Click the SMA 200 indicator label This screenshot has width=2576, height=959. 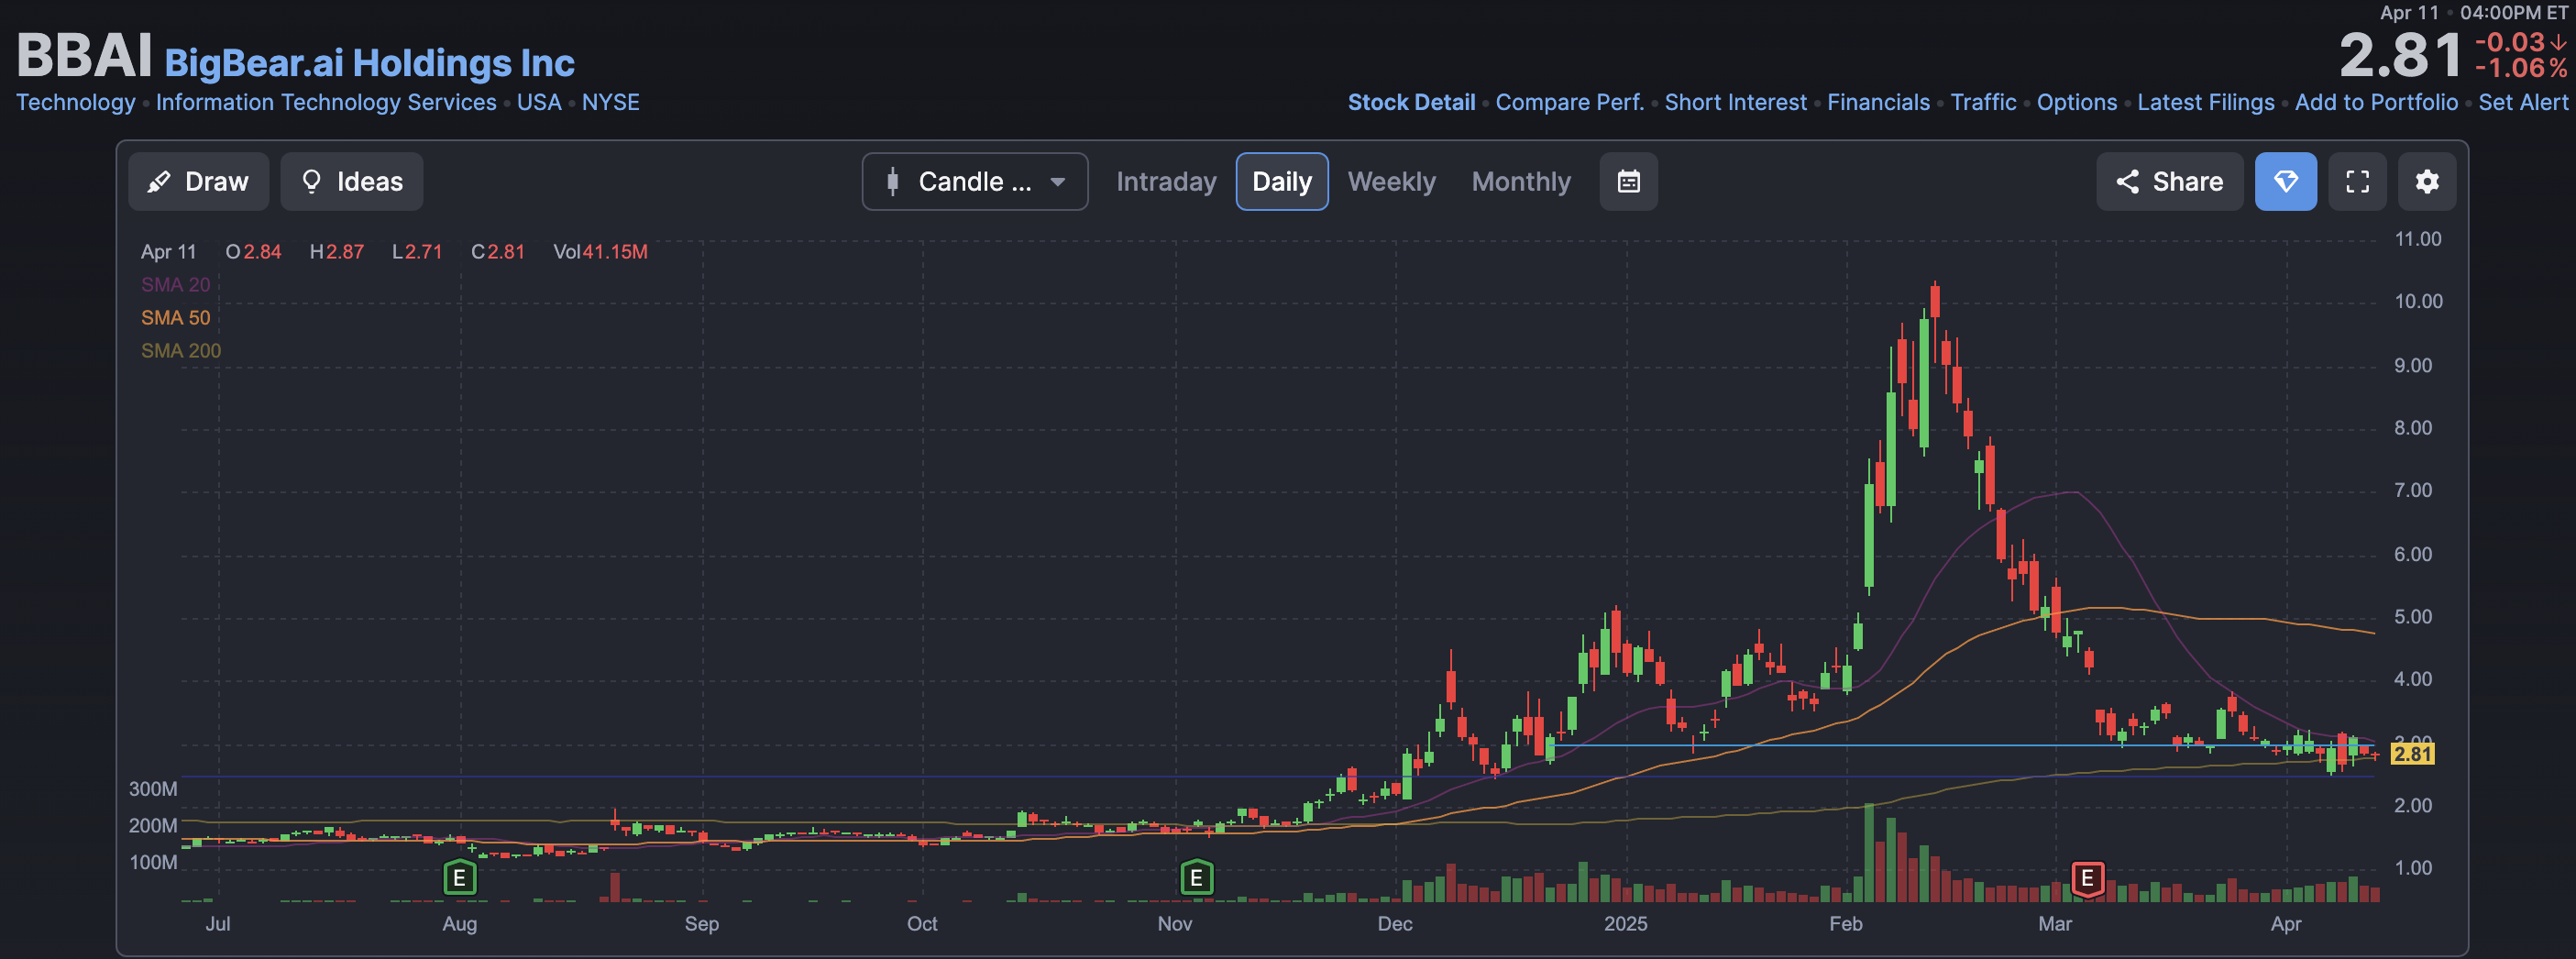[181, 351]
